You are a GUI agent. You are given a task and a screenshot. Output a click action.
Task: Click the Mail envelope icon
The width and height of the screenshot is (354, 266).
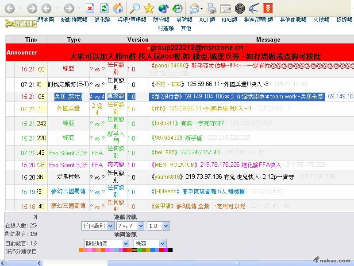[194, 8]
